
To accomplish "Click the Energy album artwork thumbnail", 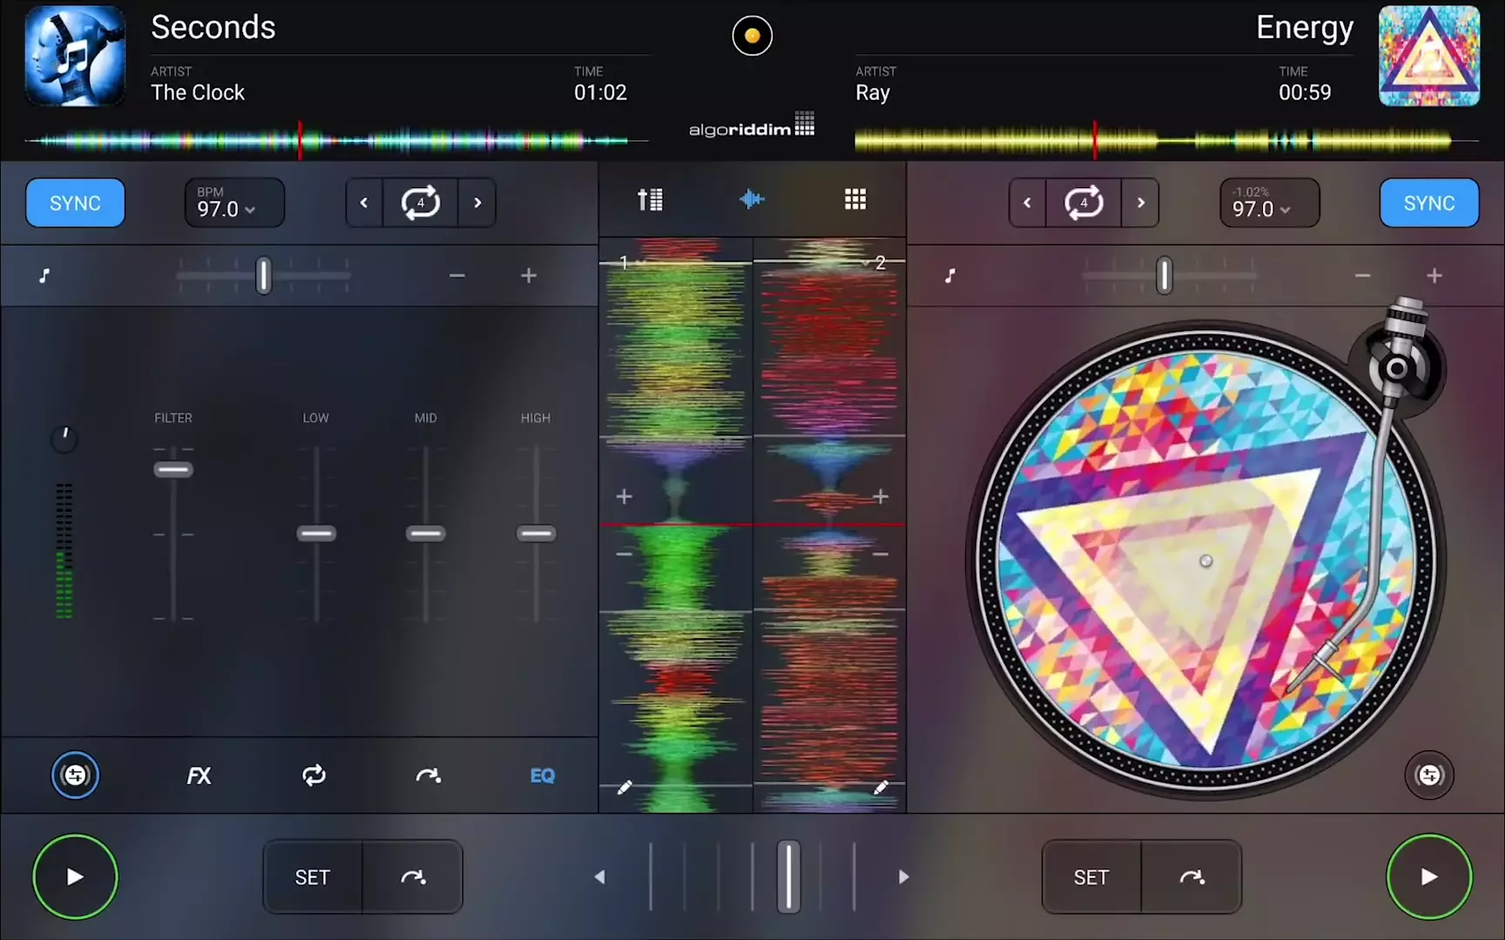I will (1429, 56).
